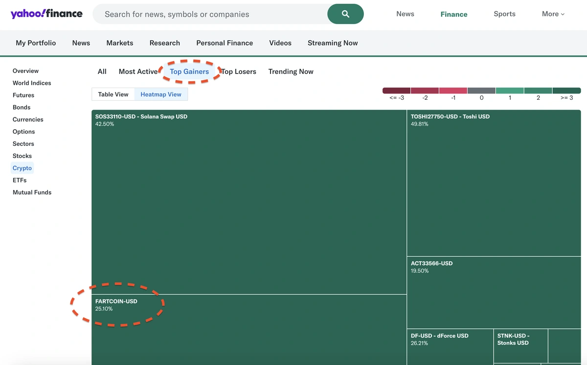587x365 pixels.
Task: Open the ACT33566-USD heatmap tile
Action: [x=494, y=293]
